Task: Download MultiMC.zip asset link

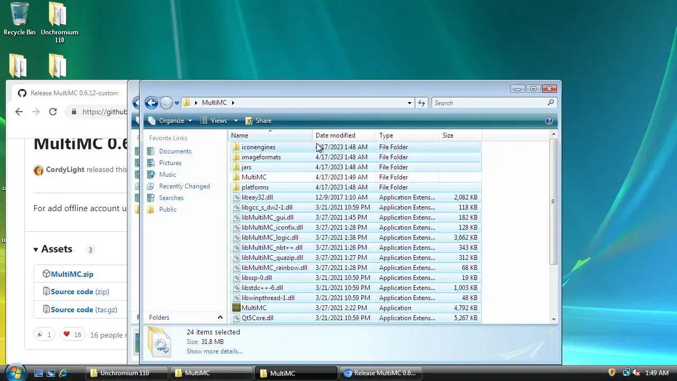Action: tap(72, 274)
